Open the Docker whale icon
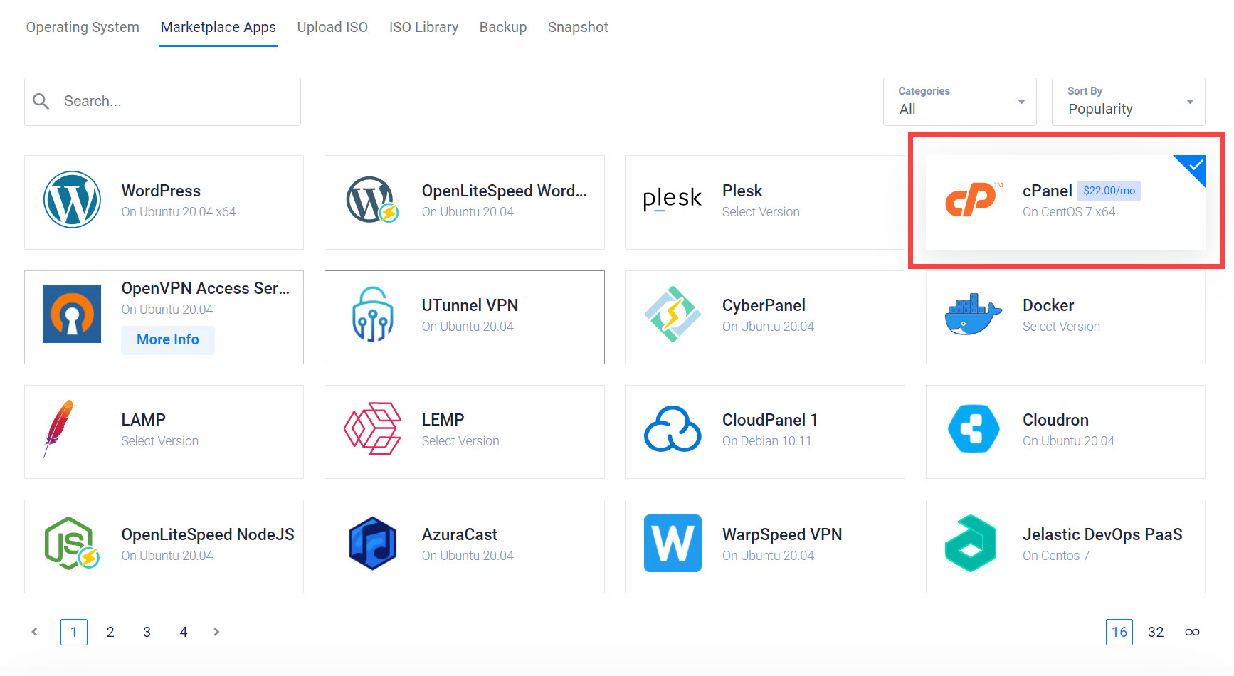 [972, 315]
